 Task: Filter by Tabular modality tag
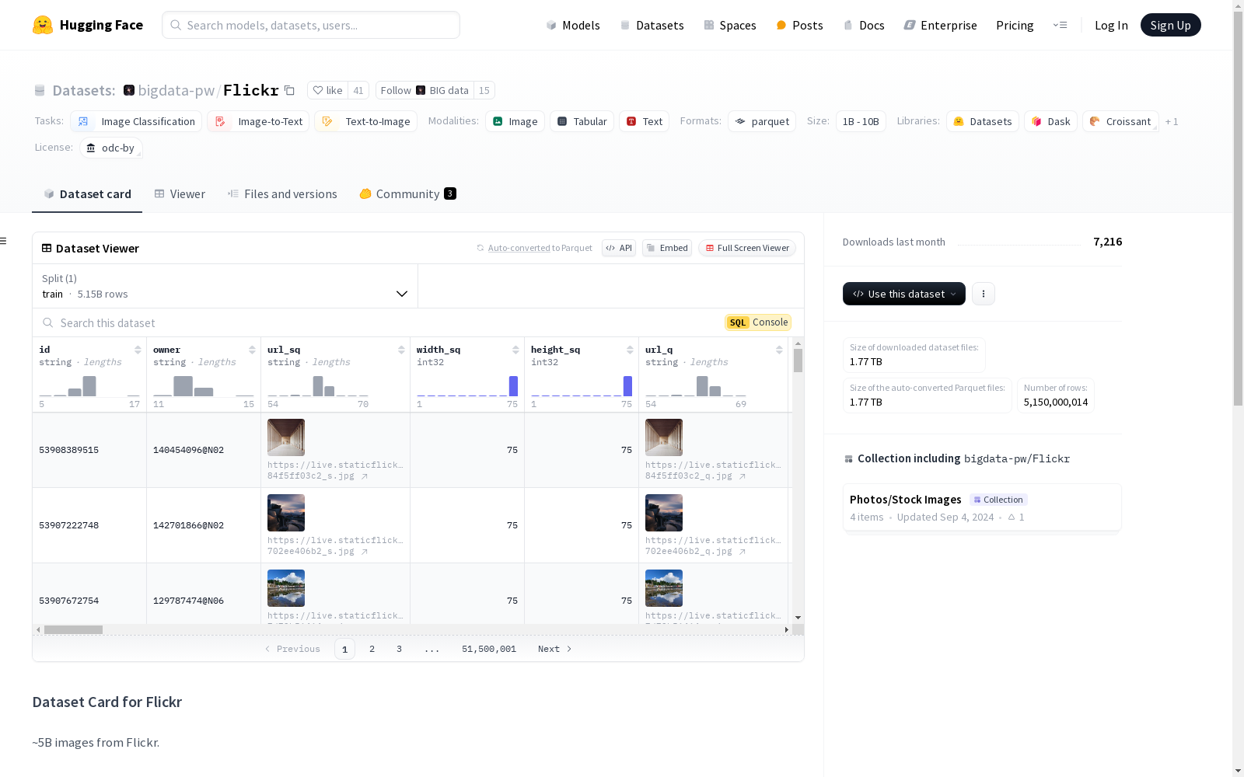click(582, 121)
